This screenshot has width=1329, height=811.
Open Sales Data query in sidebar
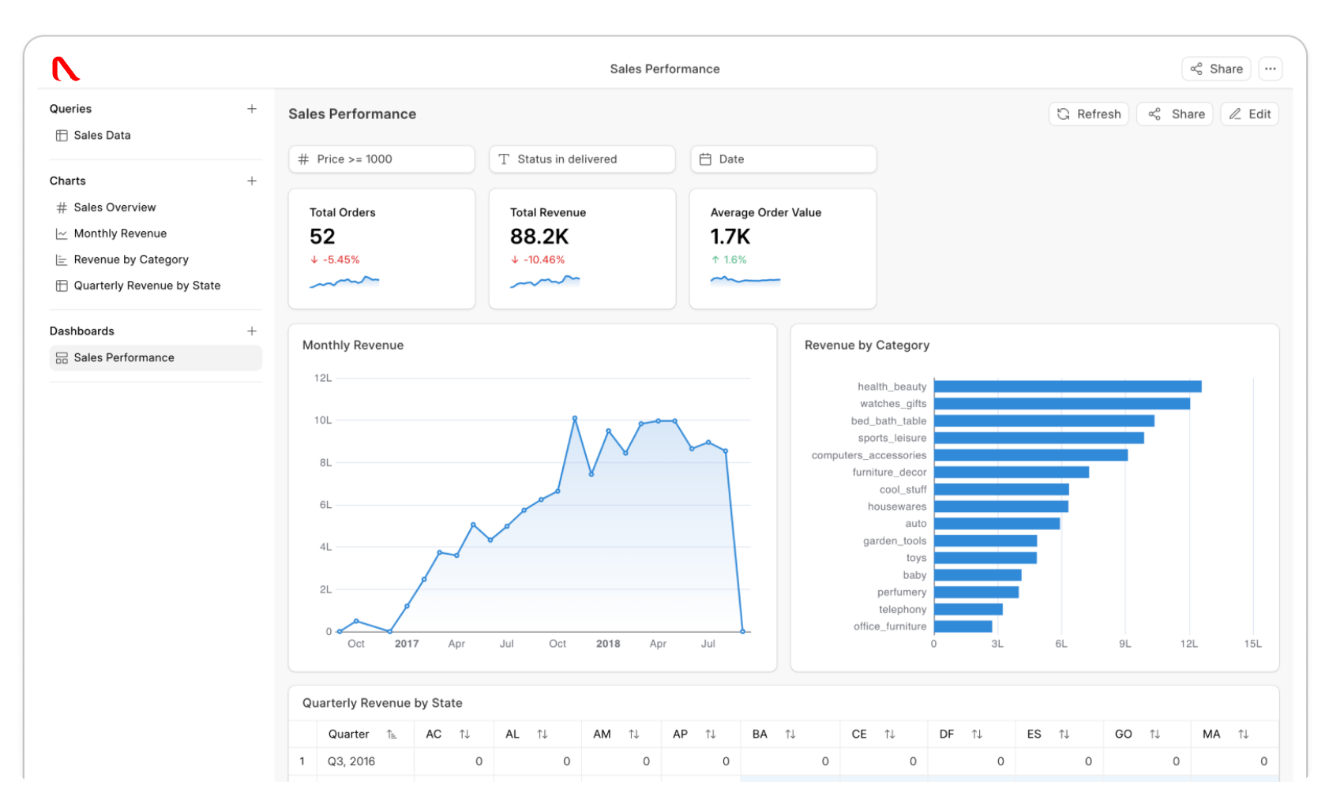(102, 136)
